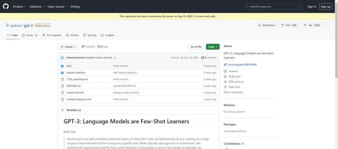The image size is (338, 149).
Task: Click the dataset_statistics folder icon
Action: click(62, 73)
